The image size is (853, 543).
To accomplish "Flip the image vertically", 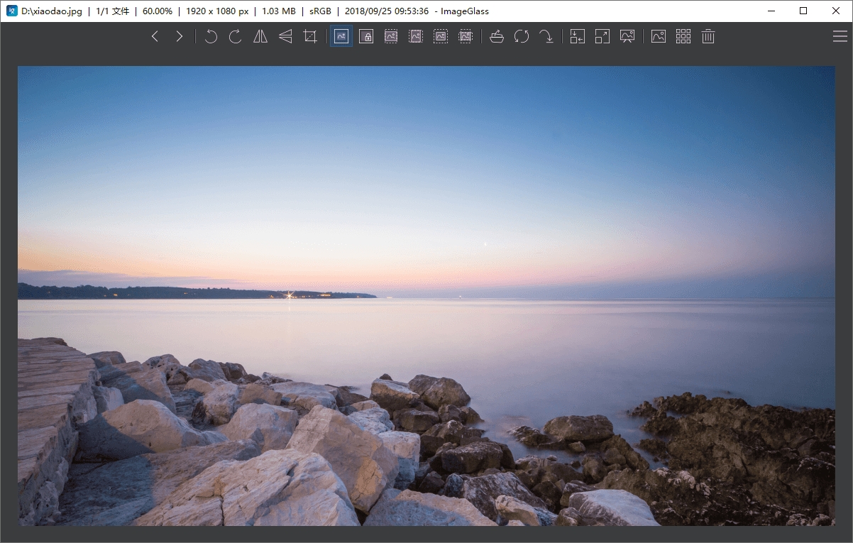I will [x=285, y=36].
